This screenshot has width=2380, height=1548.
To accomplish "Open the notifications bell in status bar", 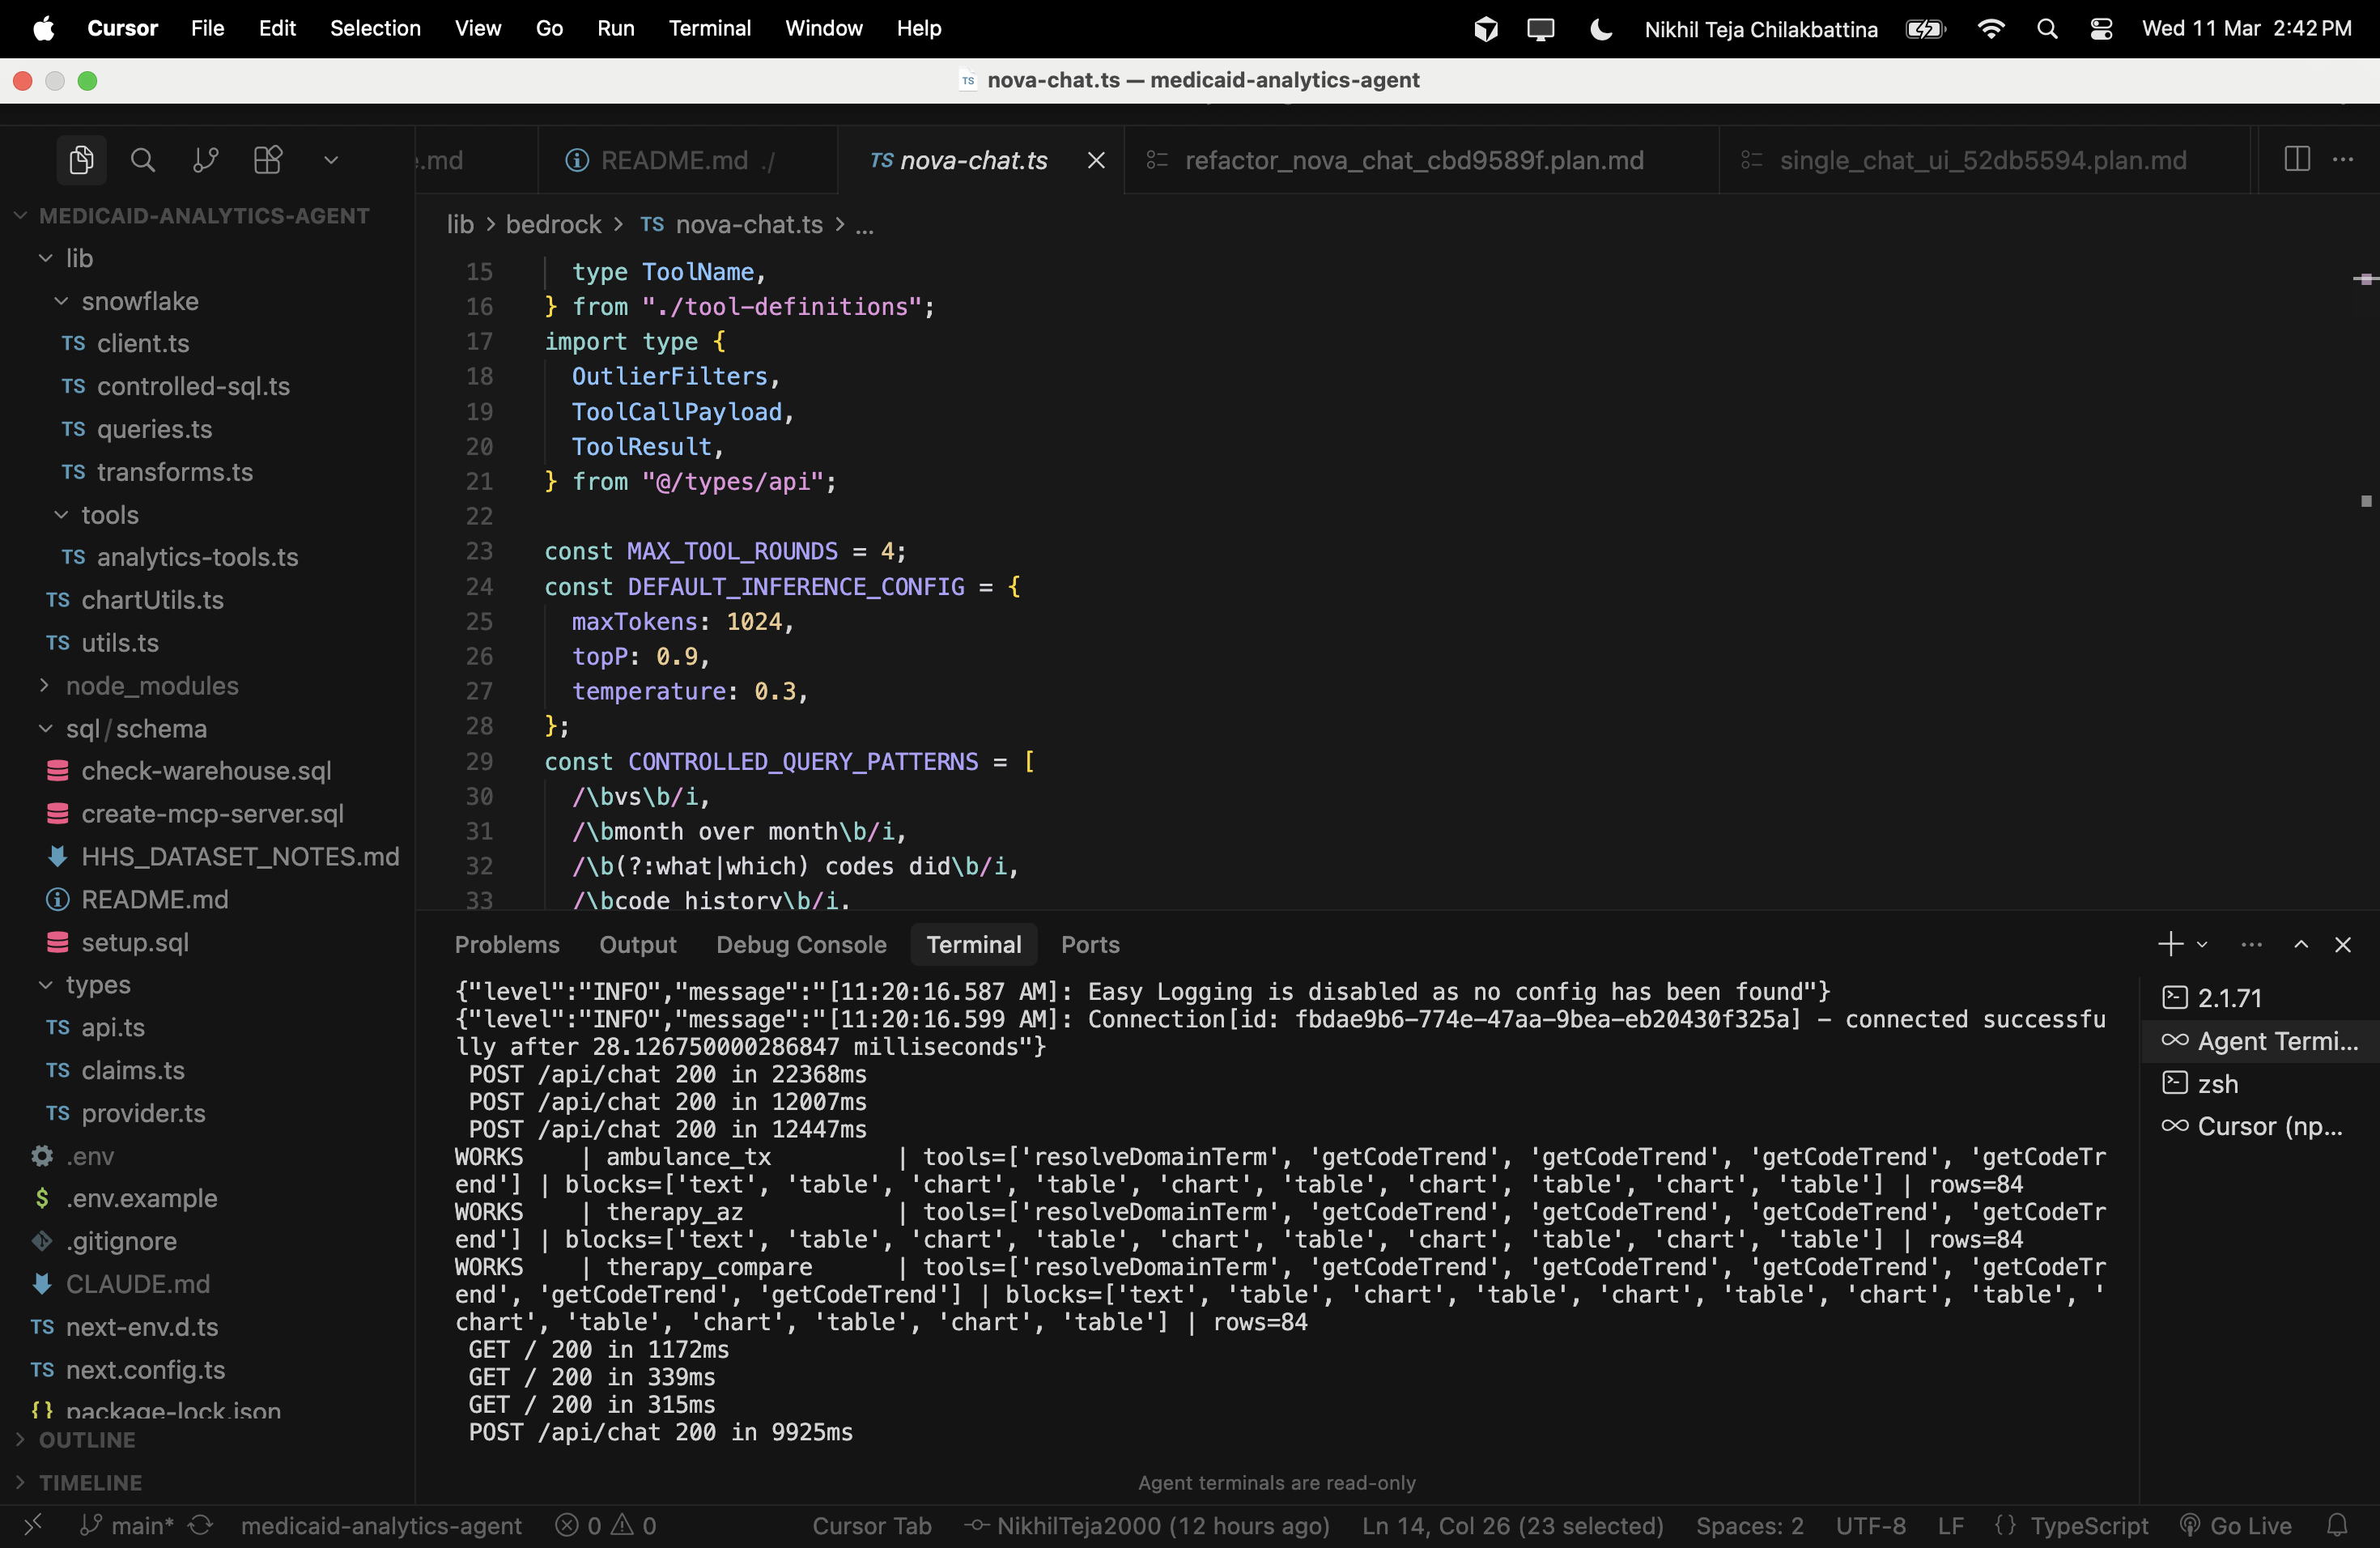I will tap(2337, 1525).
